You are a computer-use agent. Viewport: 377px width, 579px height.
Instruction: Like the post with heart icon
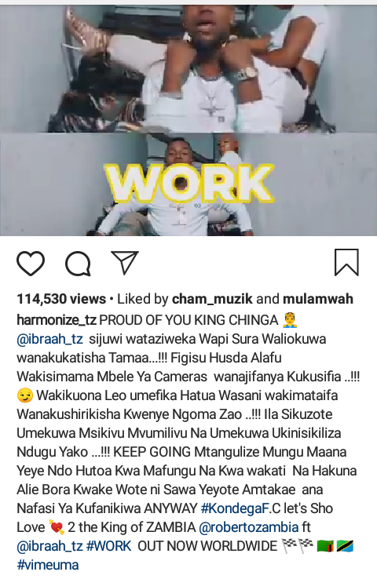[31, 264]
